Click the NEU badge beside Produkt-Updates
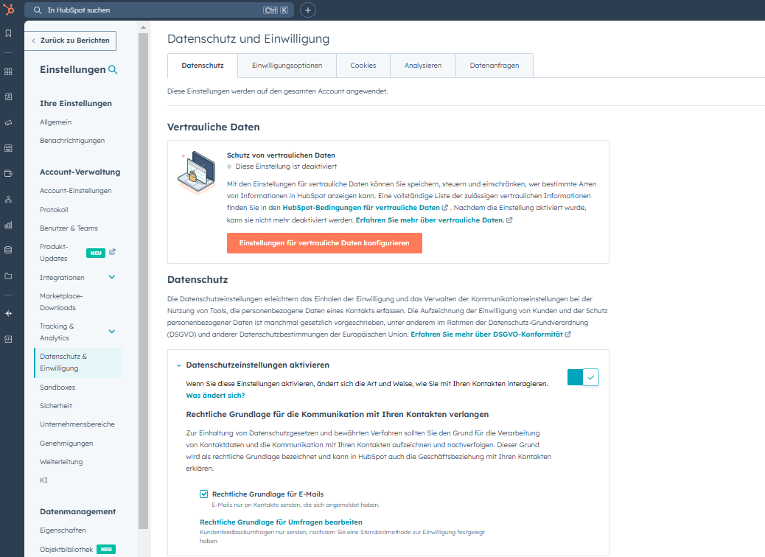Screen dimensions: 765x557 (96, 253)
